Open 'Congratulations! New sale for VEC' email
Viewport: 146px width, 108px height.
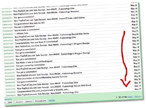[x=29, y=23]
